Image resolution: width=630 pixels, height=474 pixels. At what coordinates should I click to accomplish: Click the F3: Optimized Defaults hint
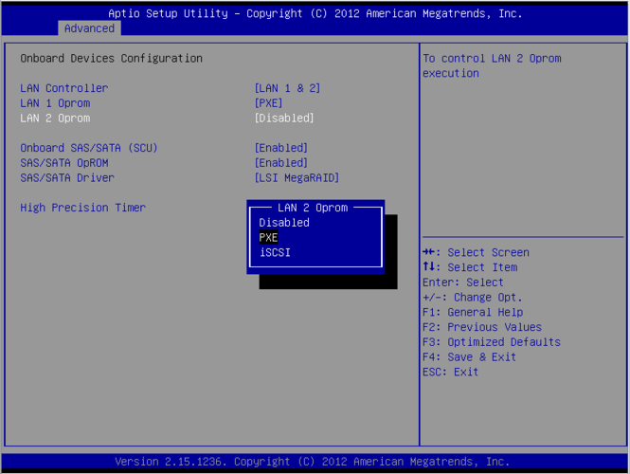pyautogui.click(x=492, y=342)
